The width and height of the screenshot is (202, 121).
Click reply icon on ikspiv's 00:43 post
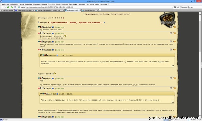pos(174,78)
